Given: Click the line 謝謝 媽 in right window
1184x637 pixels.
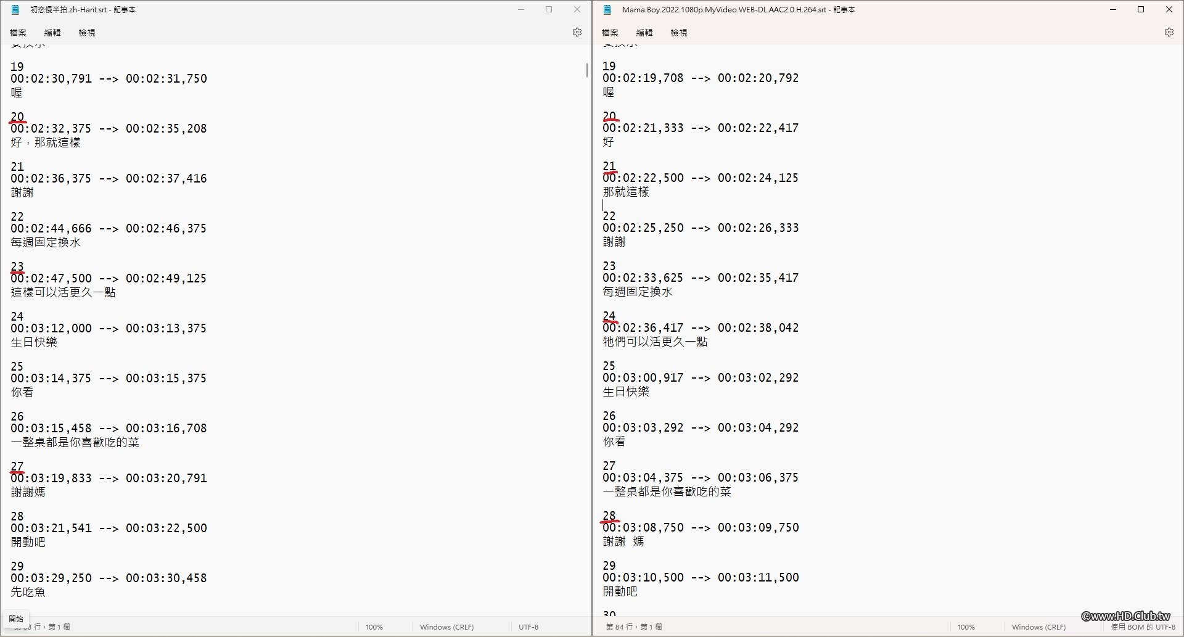Looking at the screenshot, I should [623, 541].
